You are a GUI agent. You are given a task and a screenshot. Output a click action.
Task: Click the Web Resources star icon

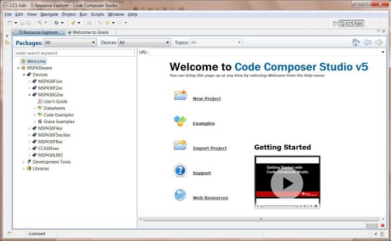181,195
